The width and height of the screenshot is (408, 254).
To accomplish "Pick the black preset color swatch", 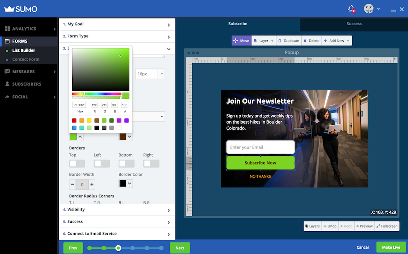I will (97, 128).
